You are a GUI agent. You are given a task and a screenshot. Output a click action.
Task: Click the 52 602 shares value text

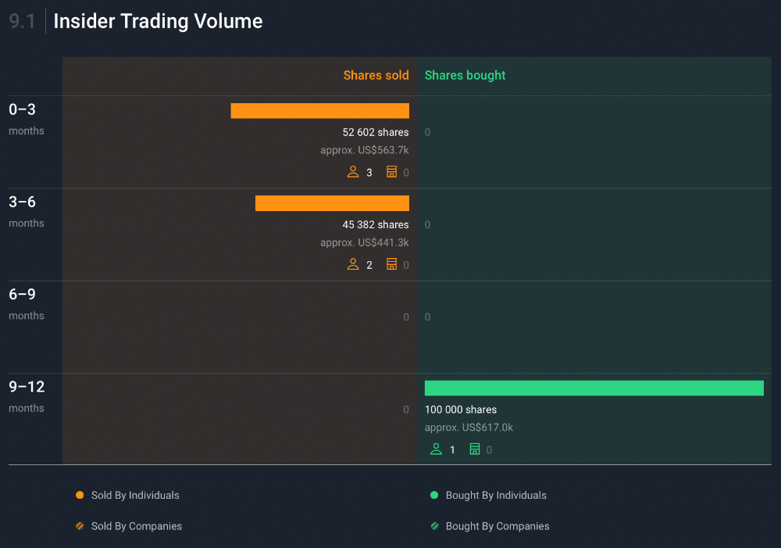(x=375, y=132)
